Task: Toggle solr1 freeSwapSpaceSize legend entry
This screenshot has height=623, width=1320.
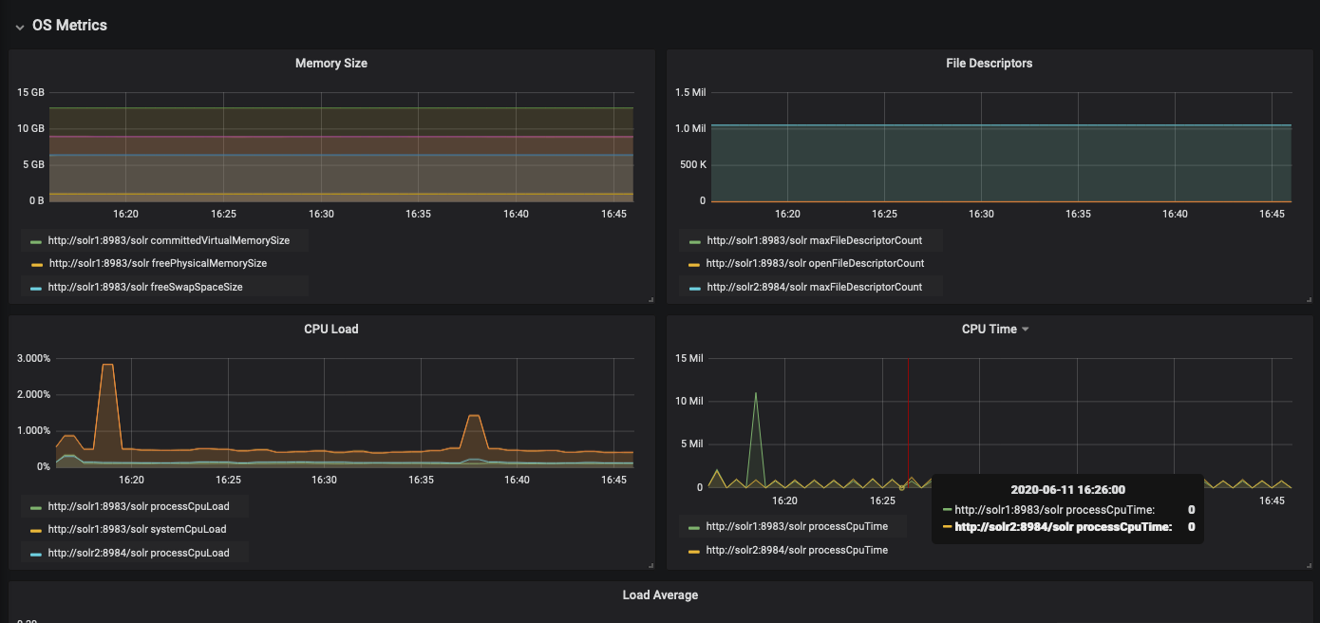Action: 144,287
